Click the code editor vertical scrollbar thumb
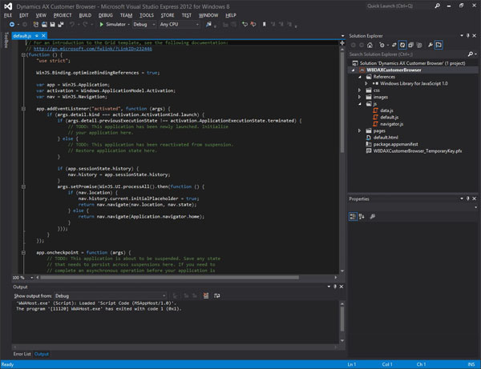The height and width of the screenshot is (369, 481). click(342, 102)
